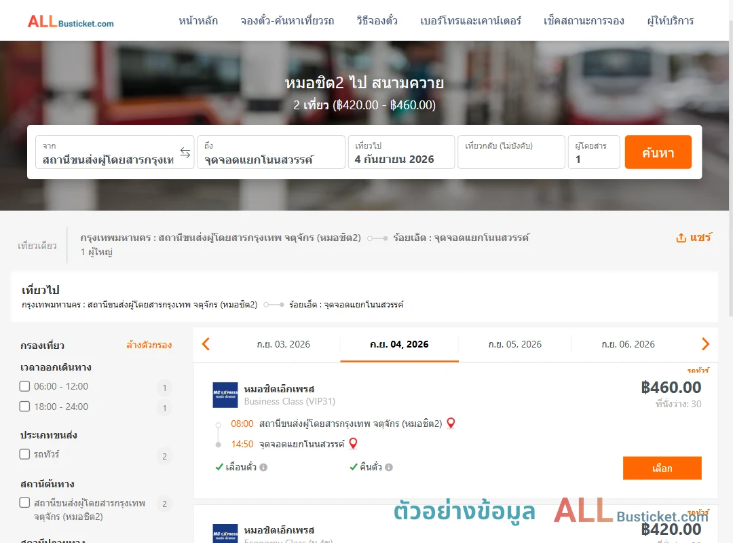
Task: Open the วิธีจองตั๋ว menu item
Action: pyautogui.click(x=377, y=21)
